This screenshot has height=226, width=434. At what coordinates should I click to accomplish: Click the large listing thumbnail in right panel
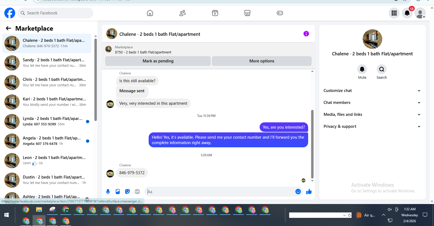click(x=372, y=39)
